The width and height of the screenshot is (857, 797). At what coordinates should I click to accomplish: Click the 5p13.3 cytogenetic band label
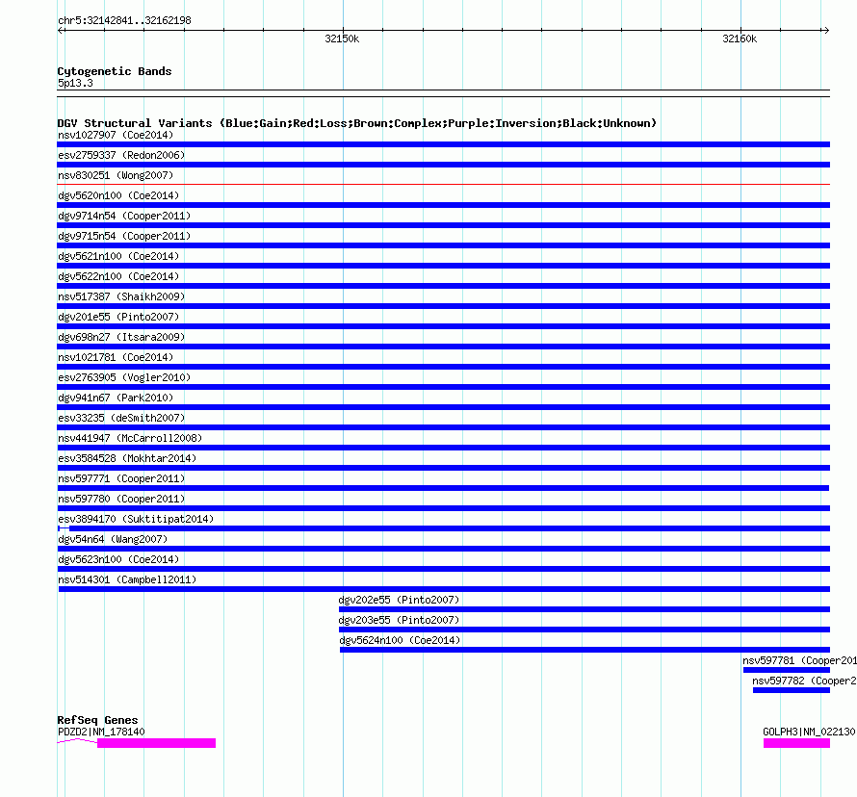pos(75,83)
